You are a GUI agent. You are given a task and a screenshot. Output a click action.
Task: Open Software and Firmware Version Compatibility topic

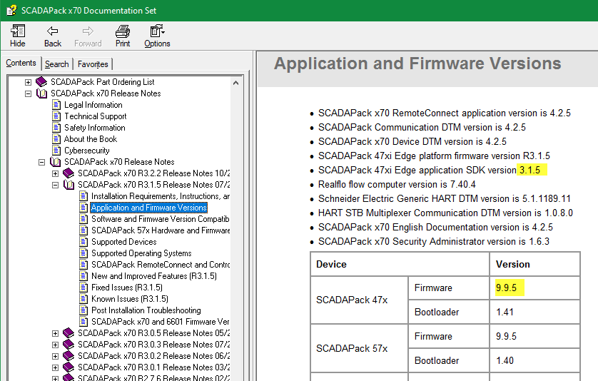tap(161, 219)
